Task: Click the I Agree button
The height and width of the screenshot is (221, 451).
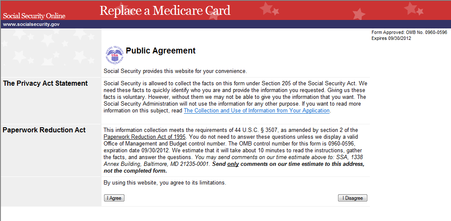Action: 114,198
